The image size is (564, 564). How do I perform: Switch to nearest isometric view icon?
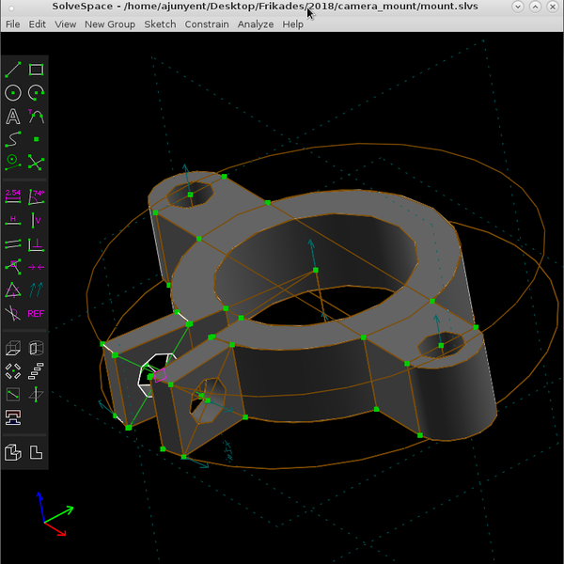pos(13,452)
